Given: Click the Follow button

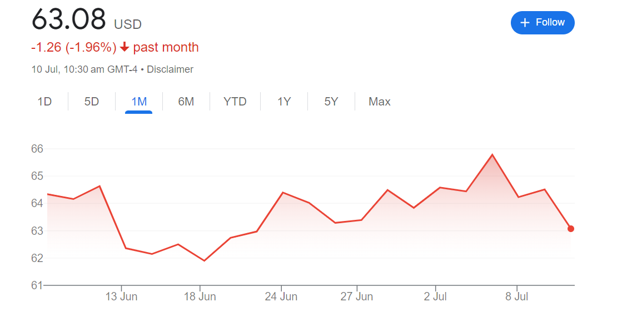Looking at the screenshot, I should (x=543, y=23).
